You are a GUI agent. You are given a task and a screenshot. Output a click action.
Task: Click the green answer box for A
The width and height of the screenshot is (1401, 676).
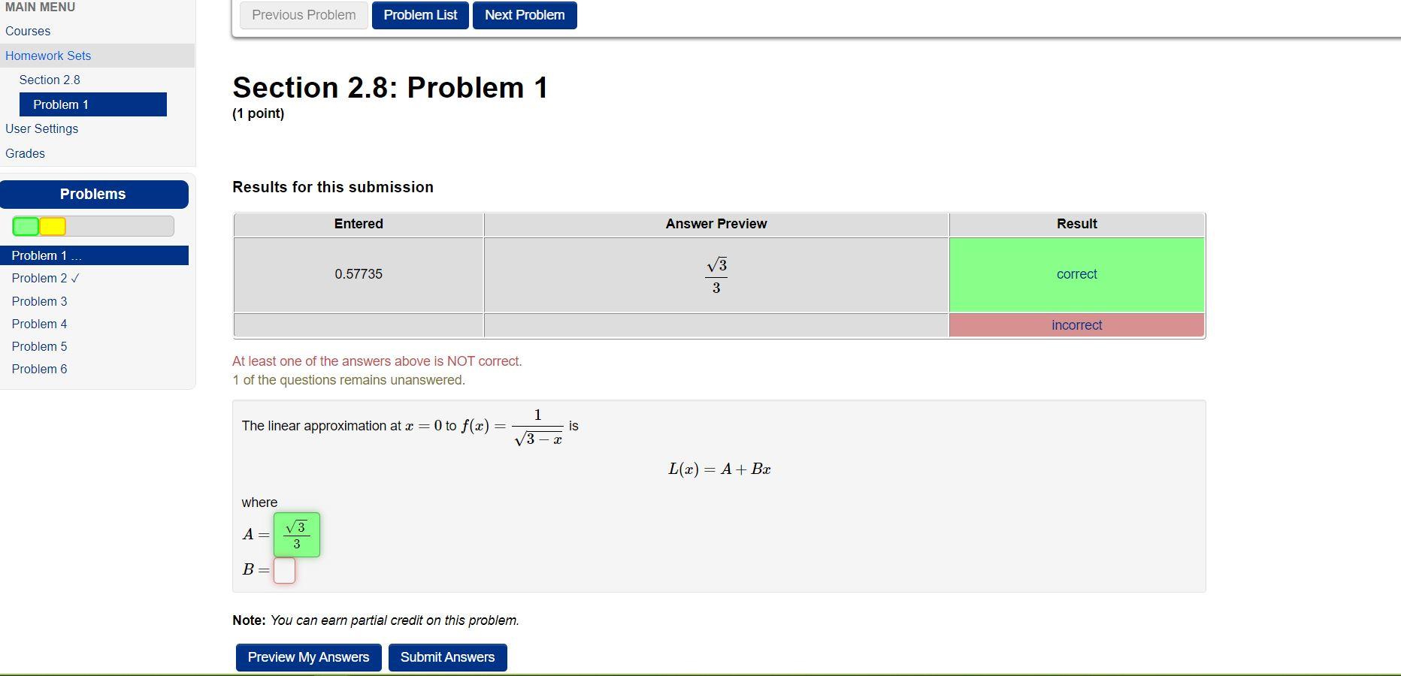click(296, 534)
